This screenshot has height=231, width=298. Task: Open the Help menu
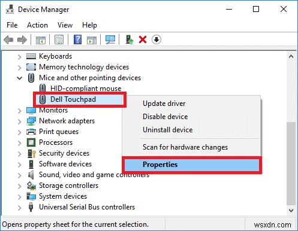(x=89, y=25)
